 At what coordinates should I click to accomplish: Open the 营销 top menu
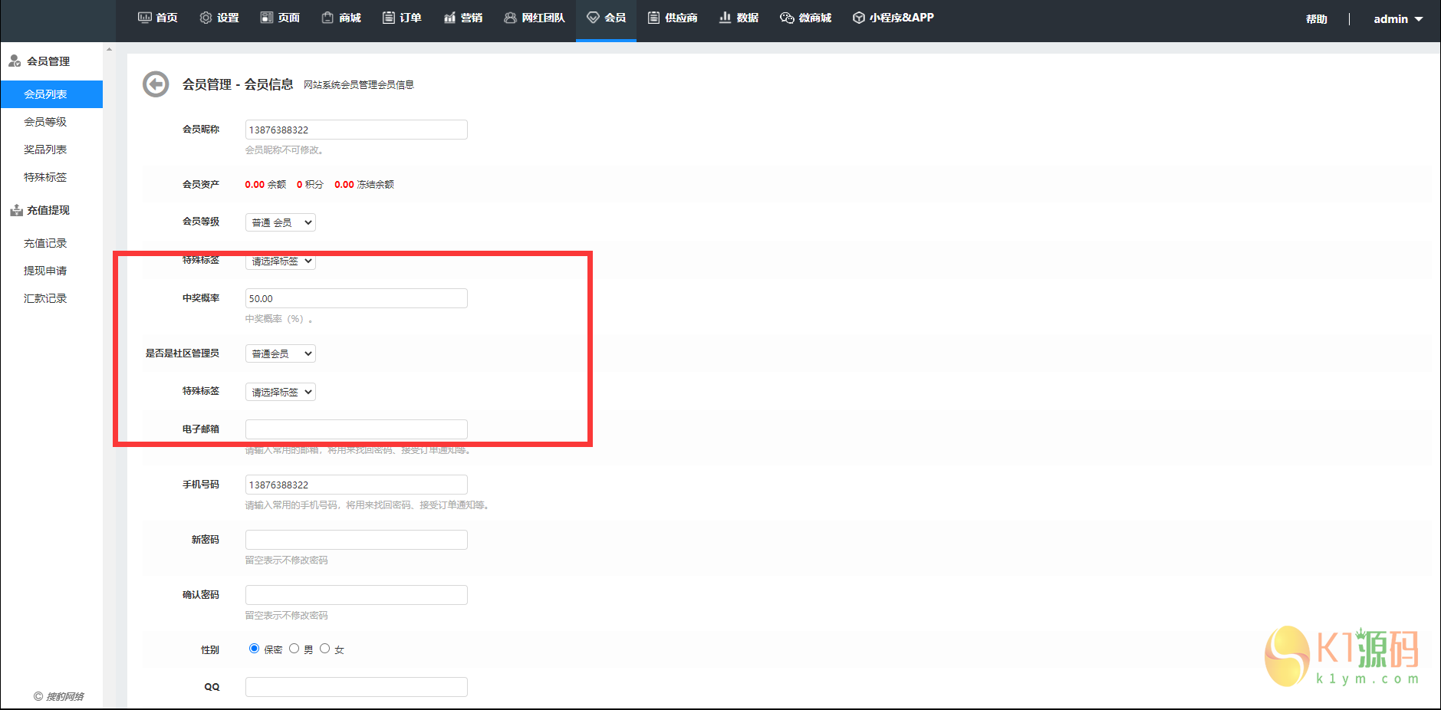coord(463,18)
